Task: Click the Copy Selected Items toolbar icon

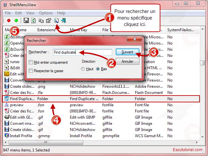Action: 41,20
